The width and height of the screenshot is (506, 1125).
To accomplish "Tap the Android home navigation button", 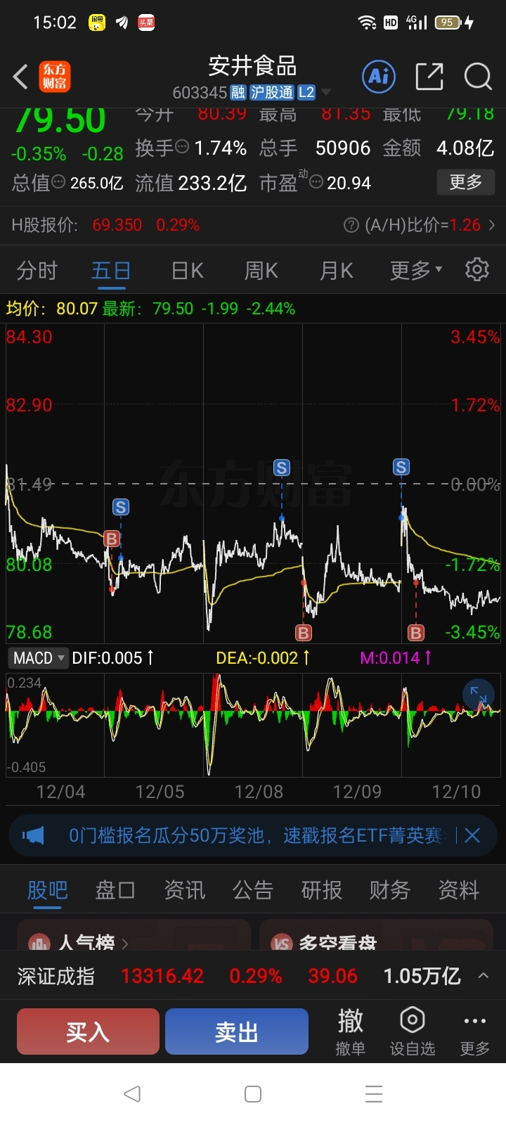I will [253, 1093].
